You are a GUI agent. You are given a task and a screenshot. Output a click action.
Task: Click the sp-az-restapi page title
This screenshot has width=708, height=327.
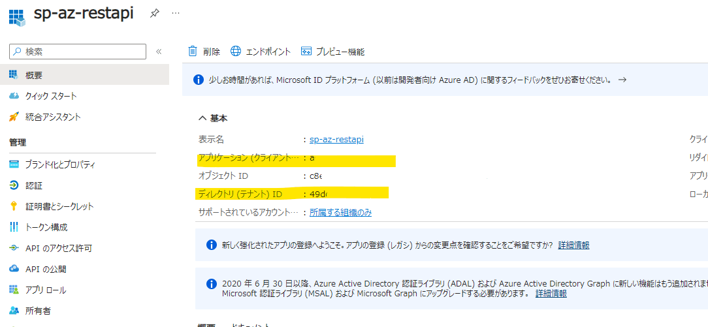(x=84, y=13)
